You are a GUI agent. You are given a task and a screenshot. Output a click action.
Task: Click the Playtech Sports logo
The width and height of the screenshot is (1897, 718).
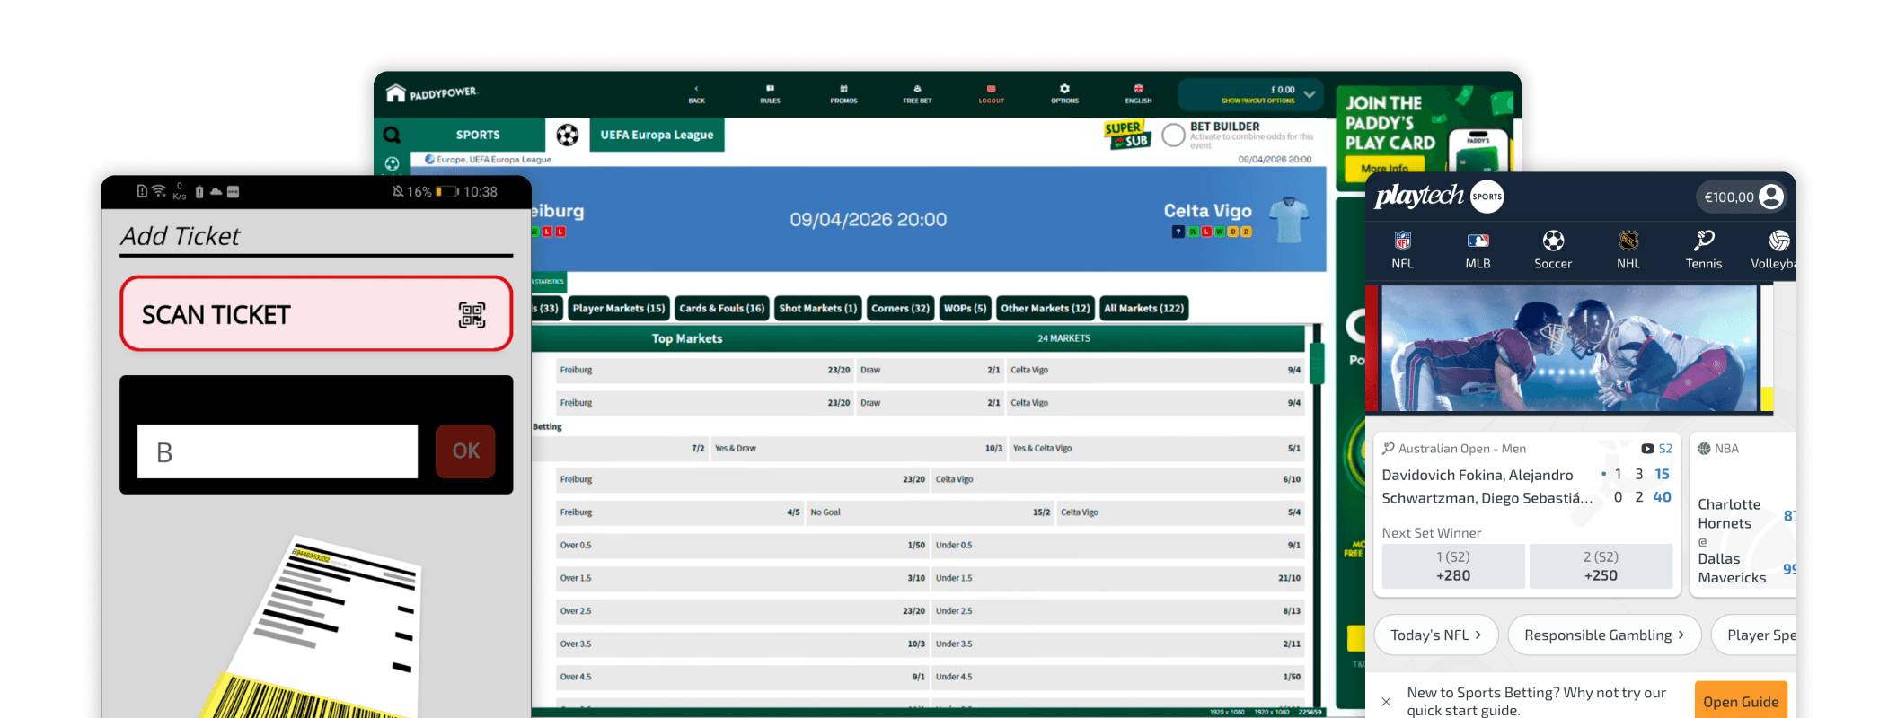[1439, 196]
